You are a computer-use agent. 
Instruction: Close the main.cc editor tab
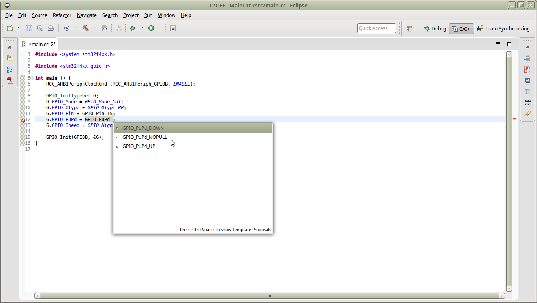click(x=54, y=44)
